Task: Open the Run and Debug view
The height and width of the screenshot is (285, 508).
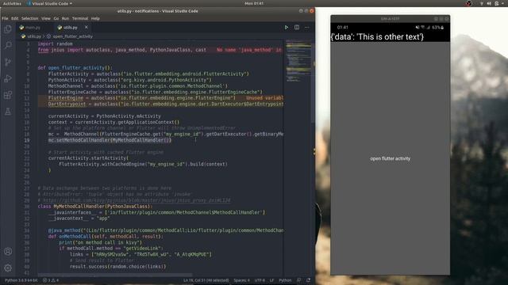Action: tap(8, 78)
